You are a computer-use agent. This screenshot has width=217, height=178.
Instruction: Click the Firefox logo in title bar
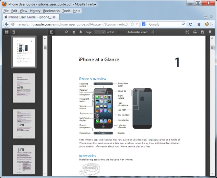point(4,4)
